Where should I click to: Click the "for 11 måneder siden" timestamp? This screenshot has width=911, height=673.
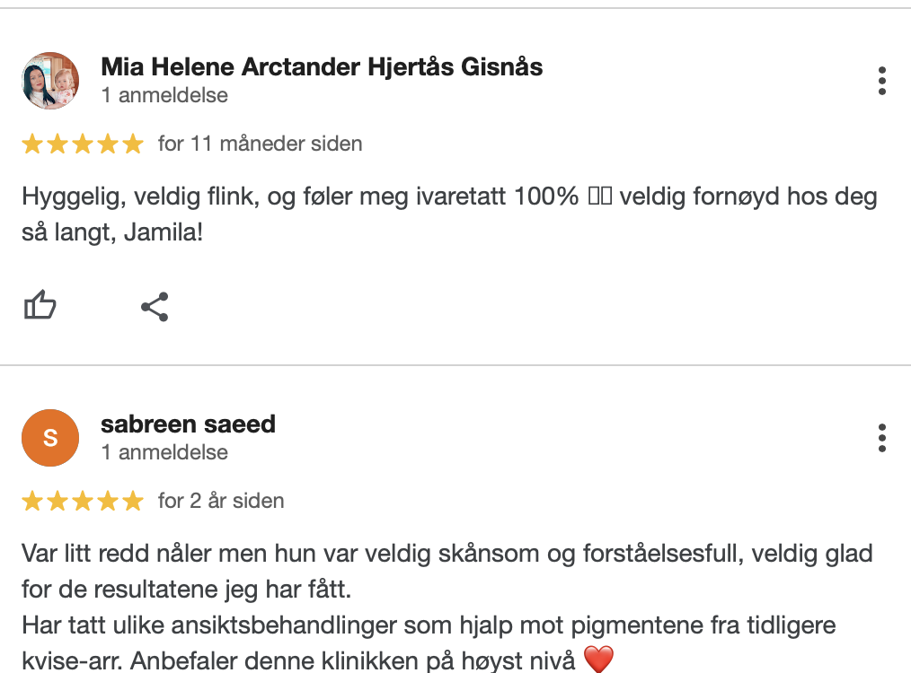(x=261, y=144)
